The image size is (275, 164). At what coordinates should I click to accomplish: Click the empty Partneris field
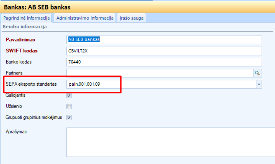point(160,73)
